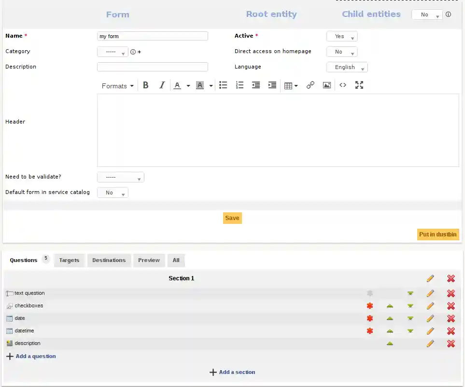465x387 pixels.
Task: Toggle the required star on text question
Action: pyautogui.click(x=370, y=293)
